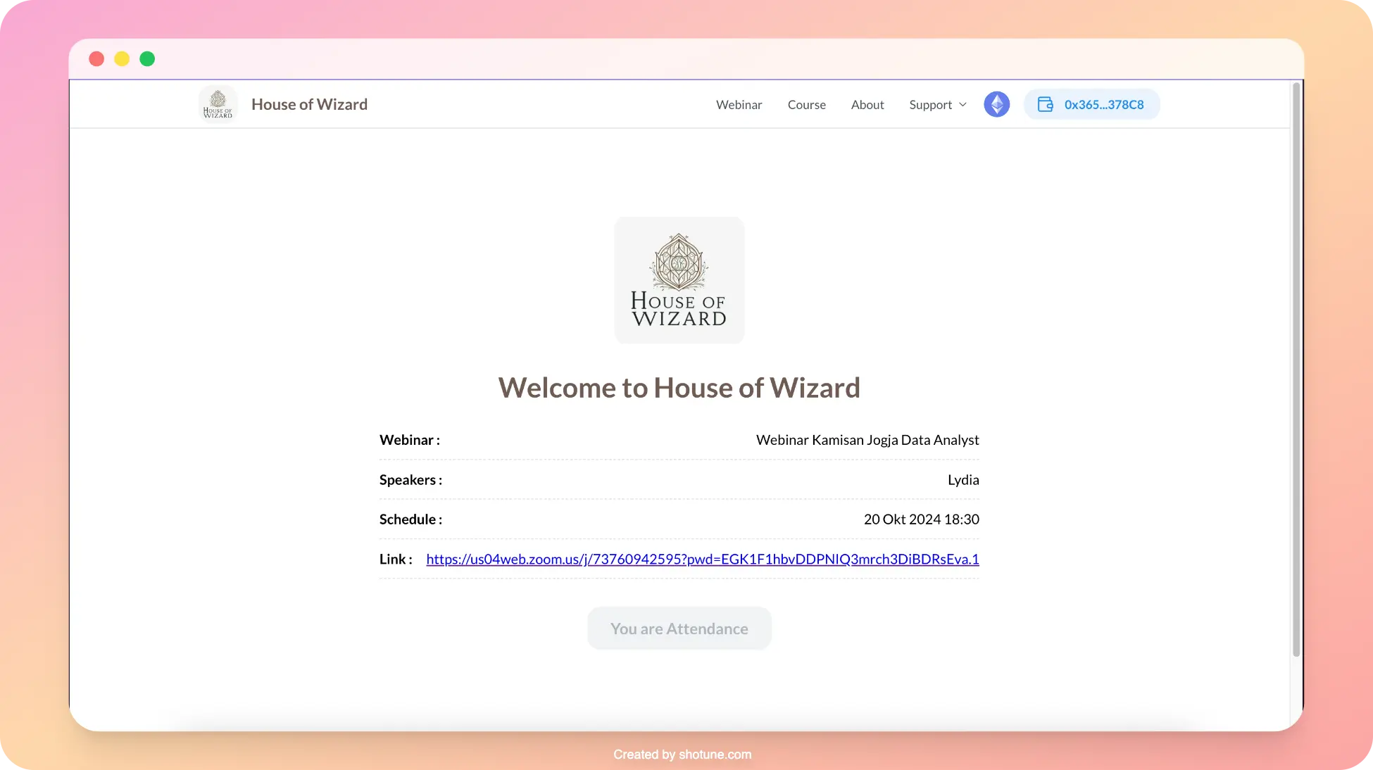Click the Speakers : label

pyautogui.click(x=410, y=480)
